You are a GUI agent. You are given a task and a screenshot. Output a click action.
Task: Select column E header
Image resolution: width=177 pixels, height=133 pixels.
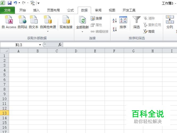[x=95, y=51]
